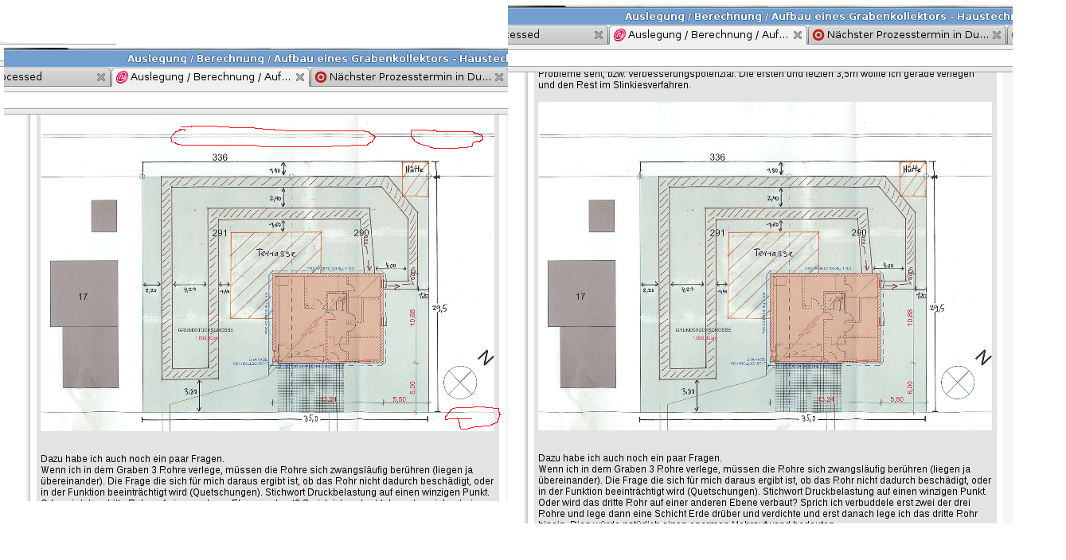Close Nächster Prozesstermin tab in left window
The height and width of the screenshot is (560, 1066).
tap(499, 77)
